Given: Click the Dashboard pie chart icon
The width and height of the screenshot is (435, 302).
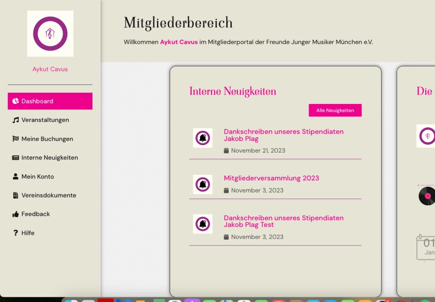Looking at the screenshot, I should point(16,101).
